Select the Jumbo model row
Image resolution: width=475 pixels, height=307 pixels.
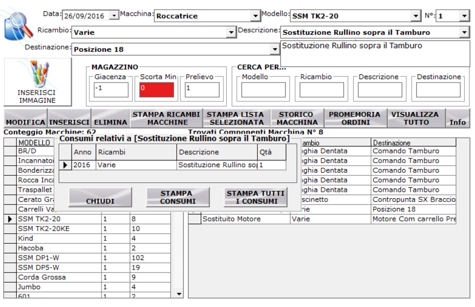(87, 287)
